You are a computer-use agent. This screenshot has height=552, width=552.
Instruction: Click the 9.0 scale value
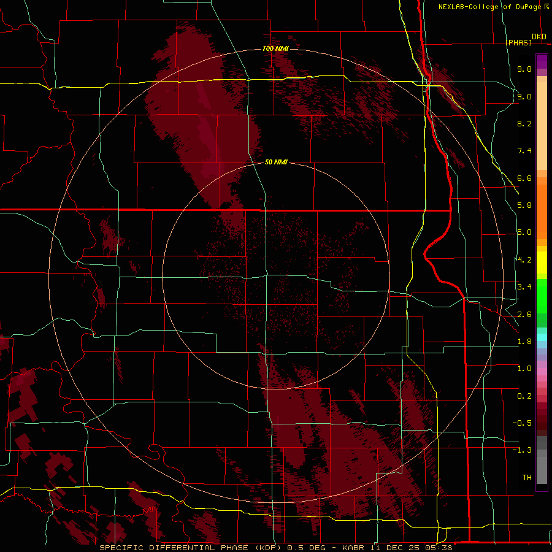524,96
